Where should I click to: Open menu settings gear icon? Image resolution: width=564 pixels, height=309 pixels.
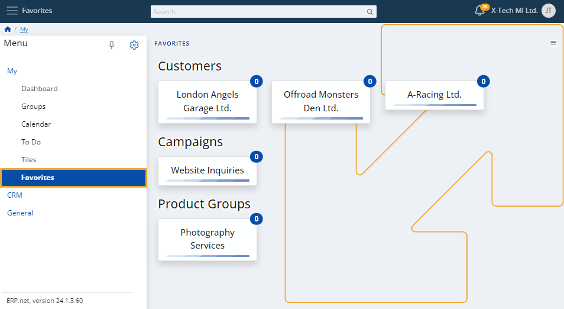click(x=134, y=45)
